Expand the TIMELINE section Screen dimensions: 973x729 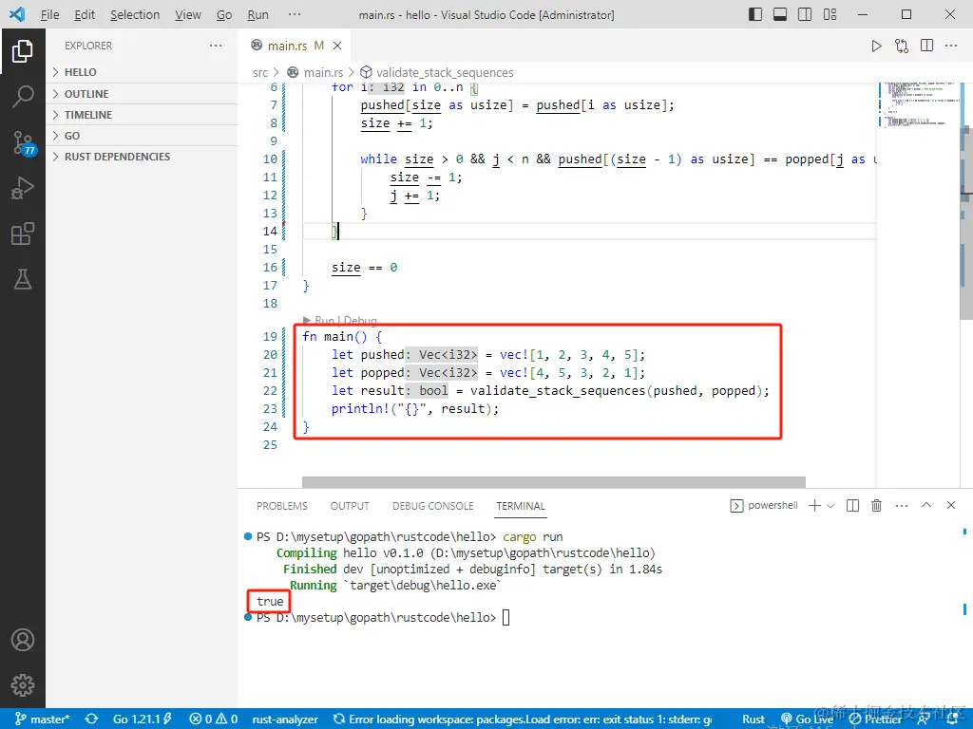pos(142,115)
